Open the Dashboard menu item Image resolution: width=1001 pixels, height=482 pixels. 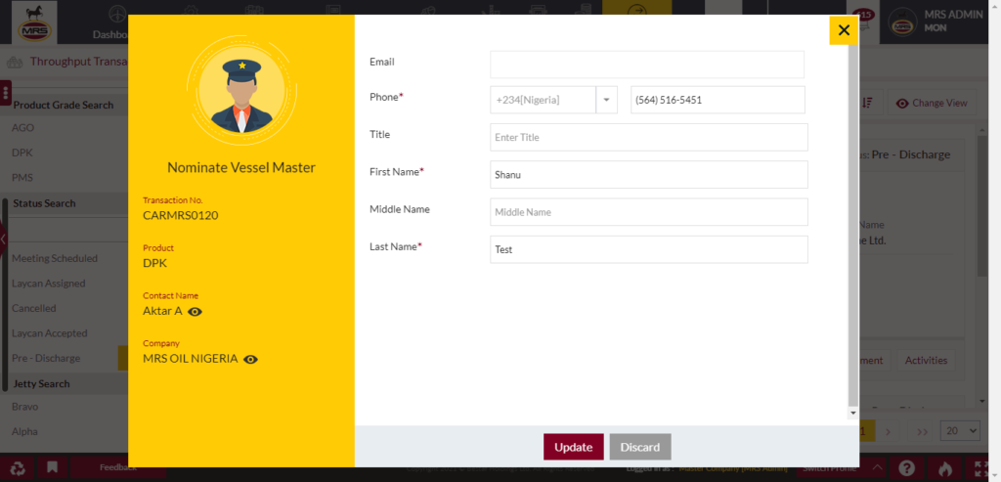tap(110, 22)
